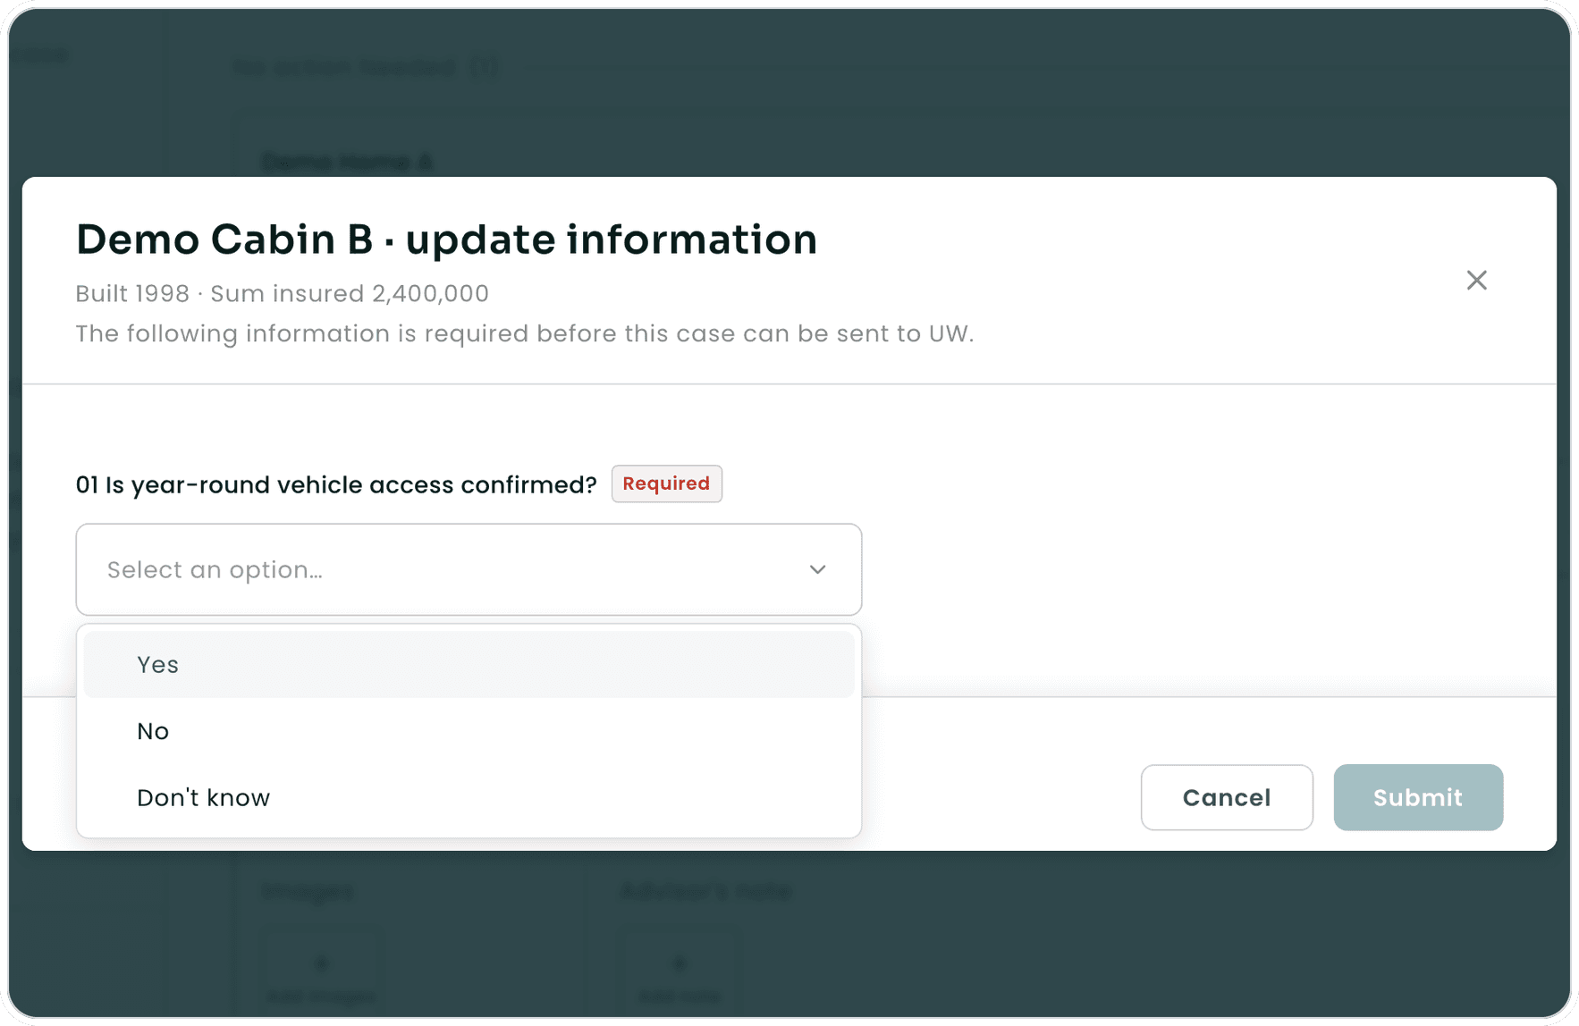
Task: Click the dropdown chevron arrow
Action: coord(817,569)
